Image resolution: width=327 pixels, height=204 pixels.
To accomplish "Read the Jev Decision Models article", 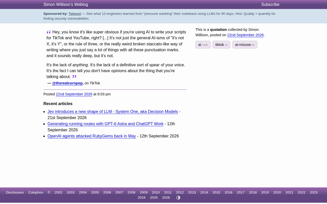I will (113, 112).
